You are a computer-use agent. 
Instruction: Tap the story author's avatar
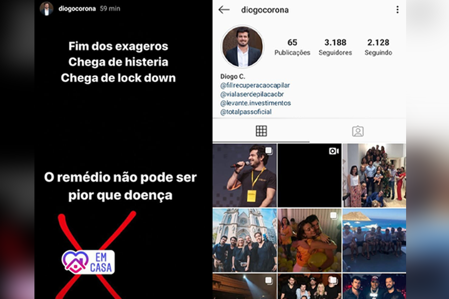point(46,8)
